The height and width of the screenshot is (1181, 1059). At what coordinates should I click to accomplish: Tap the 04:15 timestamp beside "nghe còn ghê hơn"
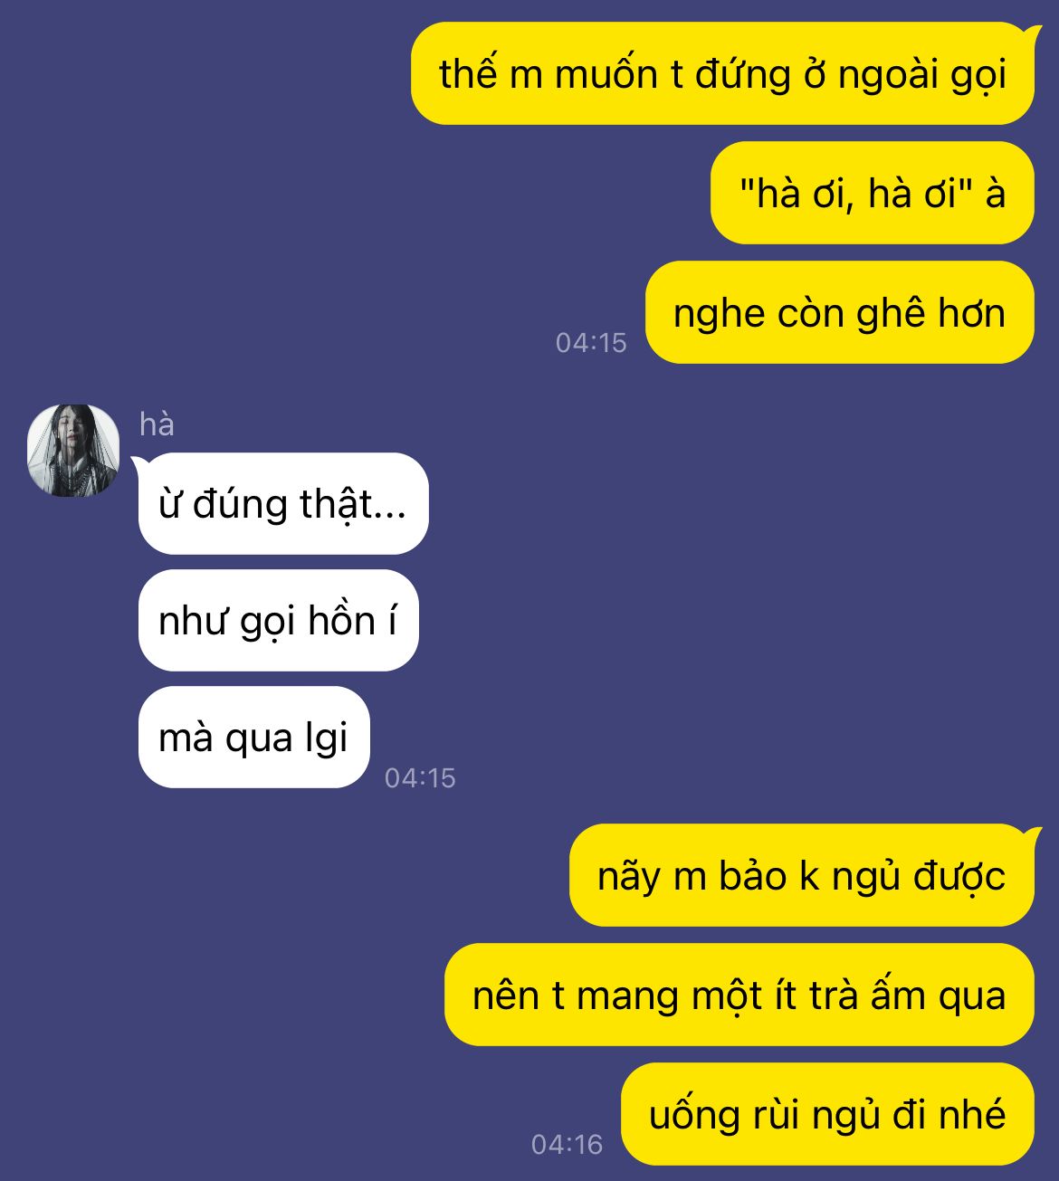[591, 342]
